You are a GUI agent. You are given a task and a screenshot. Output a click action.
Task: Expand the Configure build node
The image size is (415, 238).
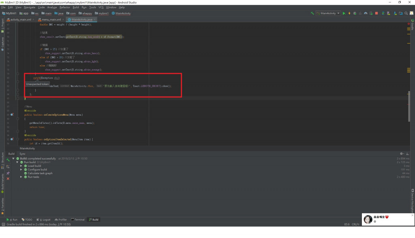tap(21, 170)
